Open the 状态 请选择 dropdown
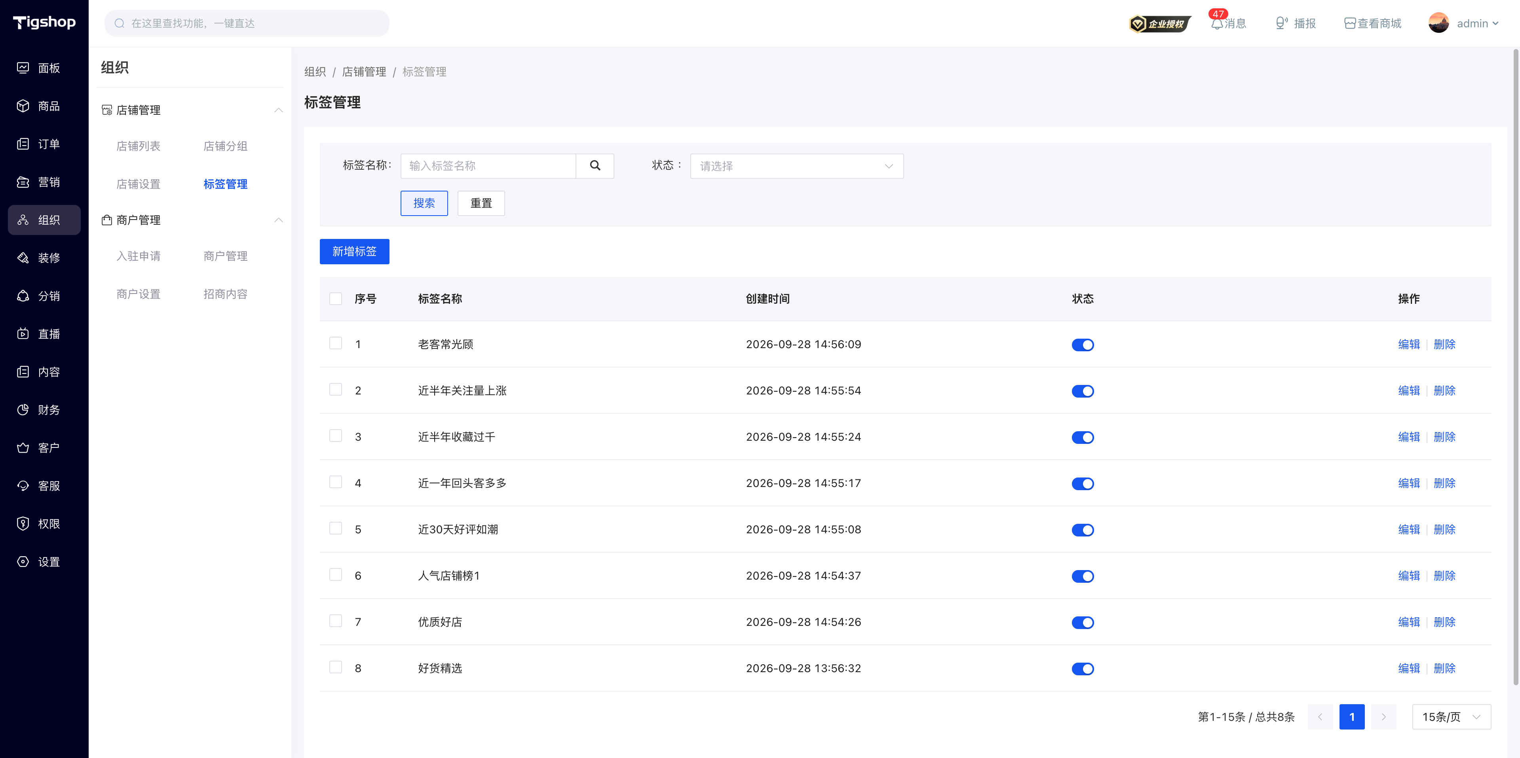Image resolution: width=1520 pixels, height=758 pixels. pos(796,166)
